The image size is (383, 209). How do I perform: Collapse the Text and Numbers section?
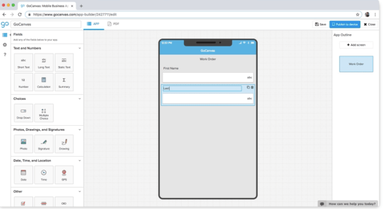point(80,48)
